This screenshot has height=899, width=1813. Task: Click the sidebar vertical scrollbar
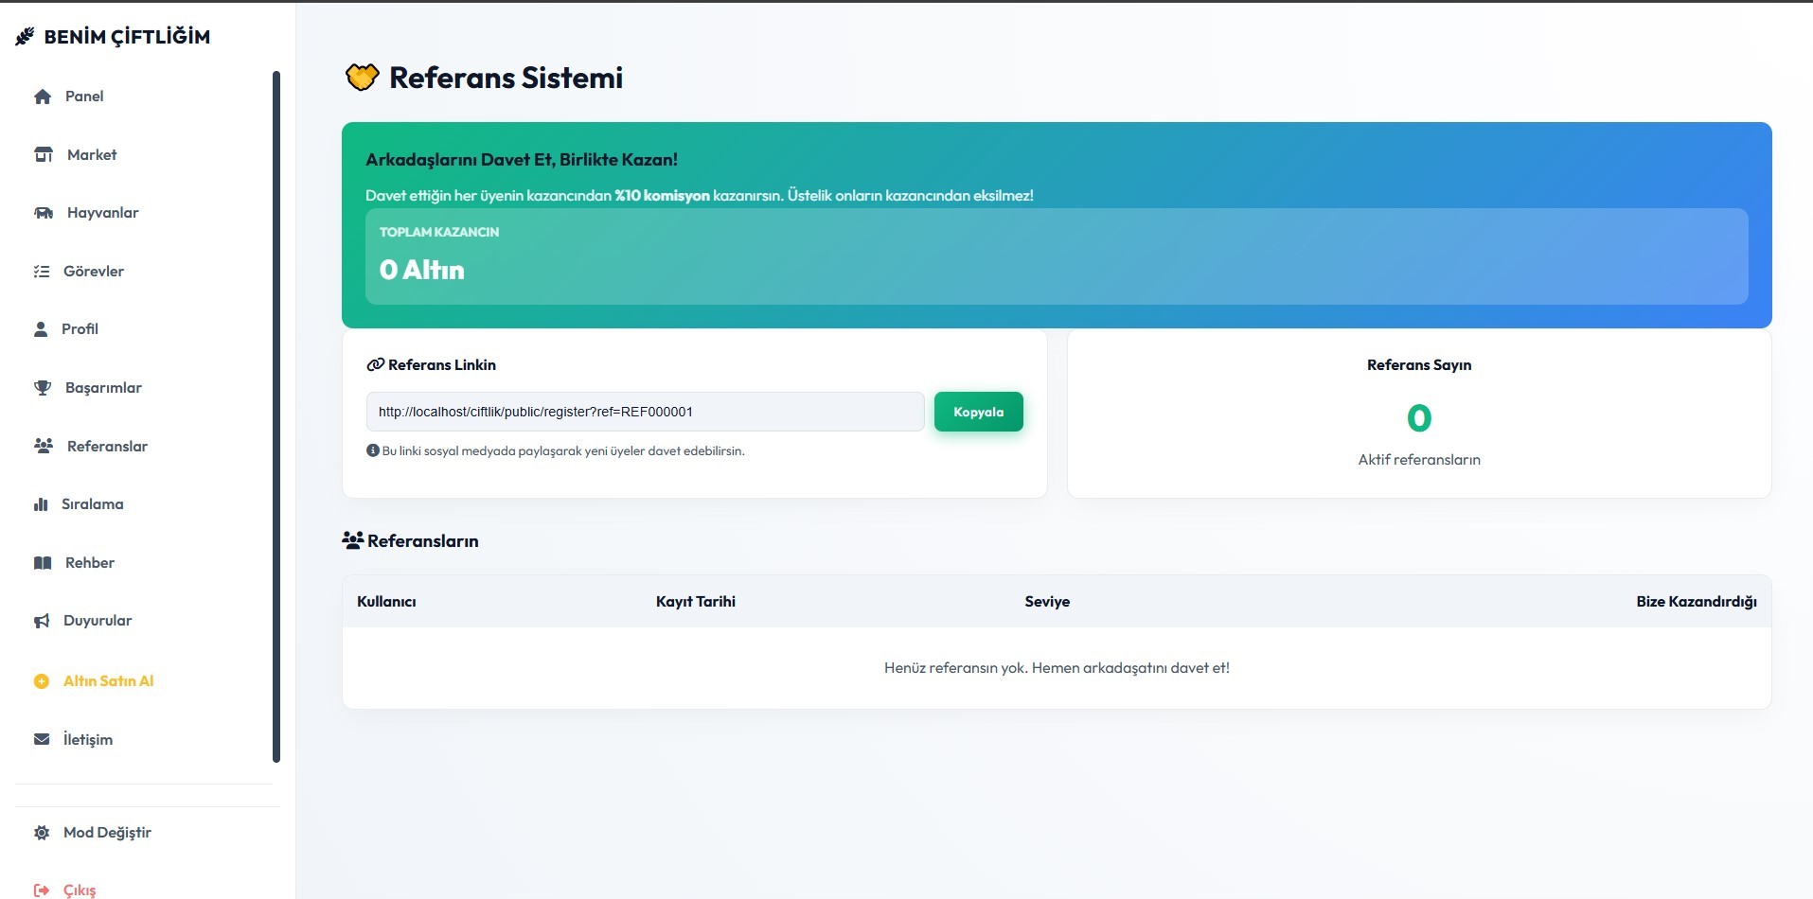click(x=276, y=416)
